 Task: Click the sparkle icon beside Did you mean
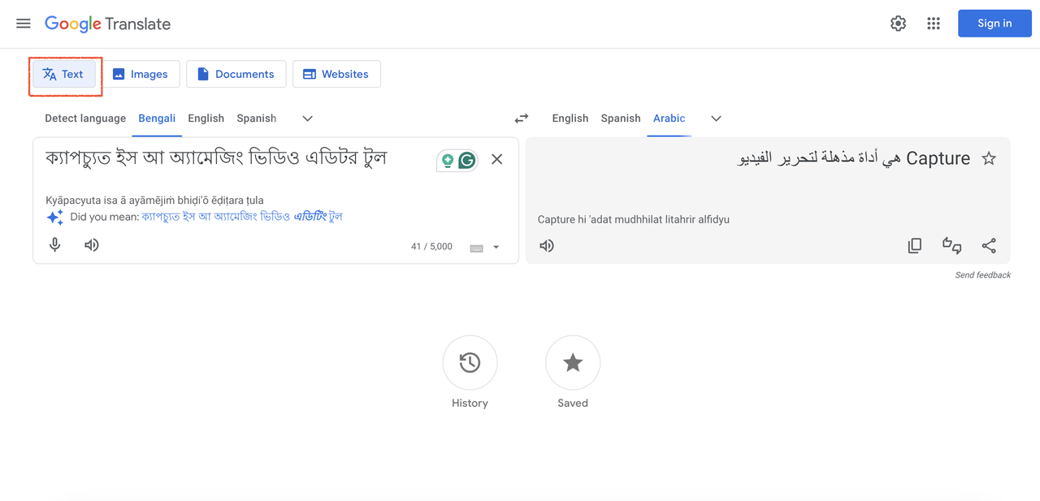pyautogui.click(x=55, y=217)
